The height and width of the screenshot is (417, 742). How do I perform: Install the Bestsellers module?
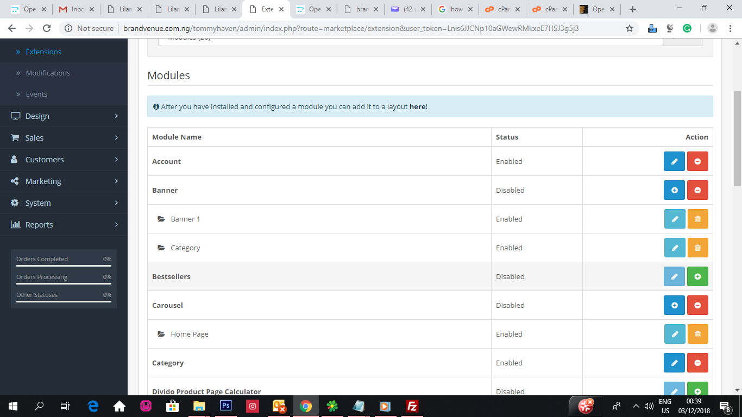coord(697,276)
